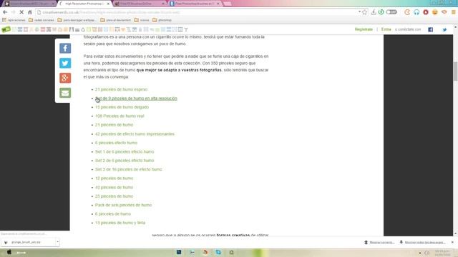Send the article by email from the sidebar
The width and height of the screenshot is (458, 257).
click(x=65, y=93)
